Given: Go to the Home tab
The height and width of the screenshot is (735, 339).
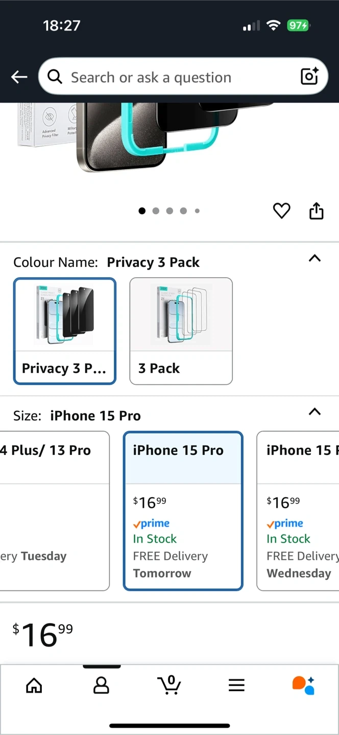Looking at the screenshot, I should pyautogui.click(x=34, y=685).
